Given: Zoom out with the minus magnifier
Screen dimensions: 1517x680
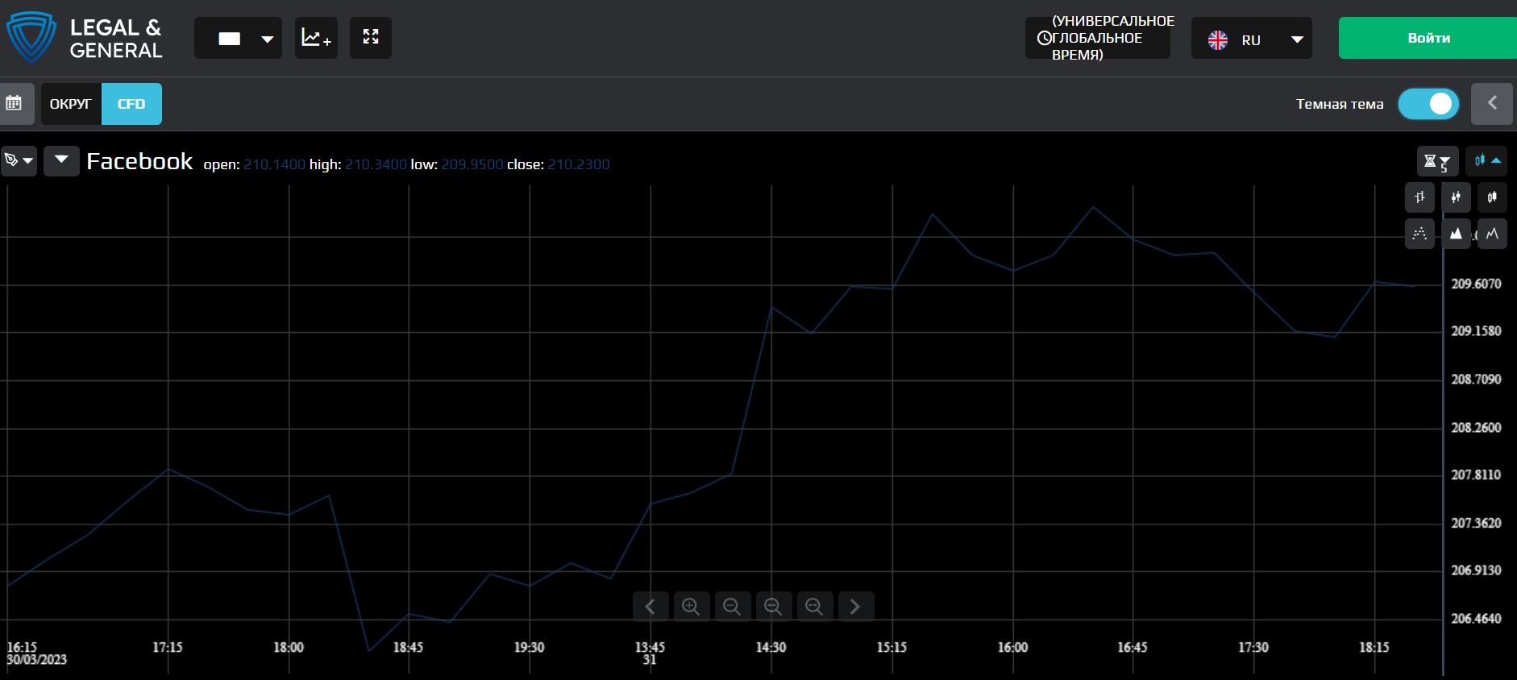Looking at the screenshot, I should click(732, 606).
